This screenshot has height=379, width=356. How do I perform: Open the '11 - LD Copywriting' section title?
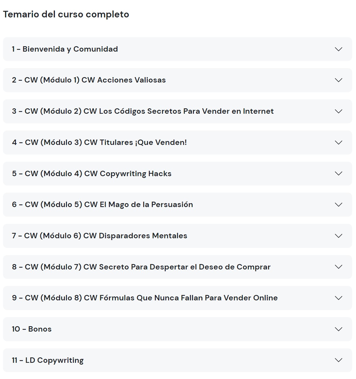[x=48, y=360]
